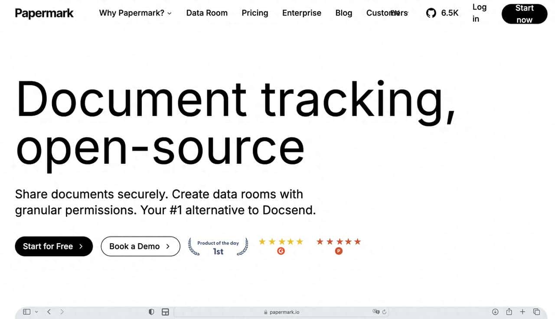
Task: Click the Book a Demo button
Action: (x=140, y=246)
